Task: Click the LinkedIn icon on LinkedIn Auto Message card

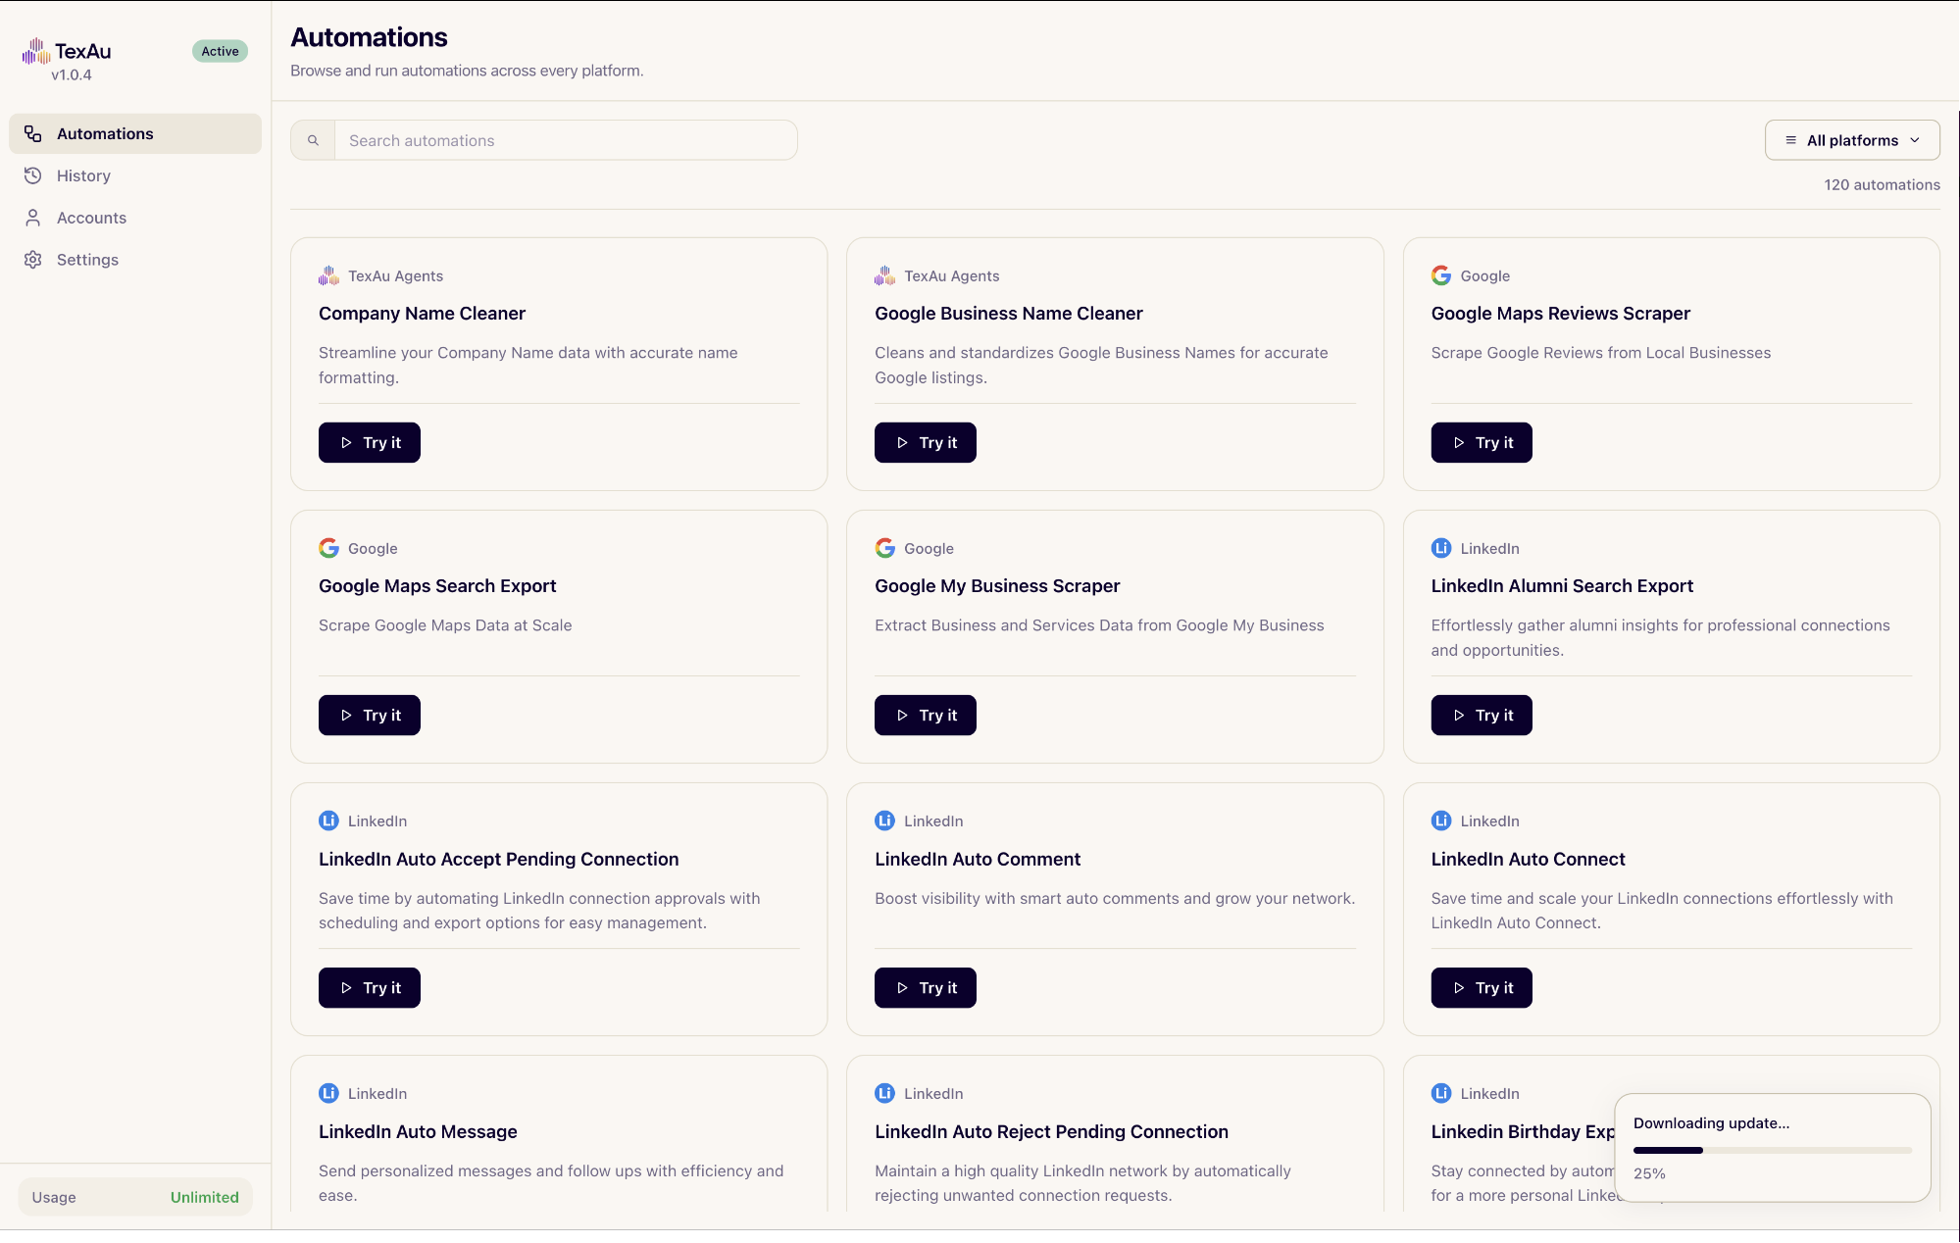Action: point(328,1093)
